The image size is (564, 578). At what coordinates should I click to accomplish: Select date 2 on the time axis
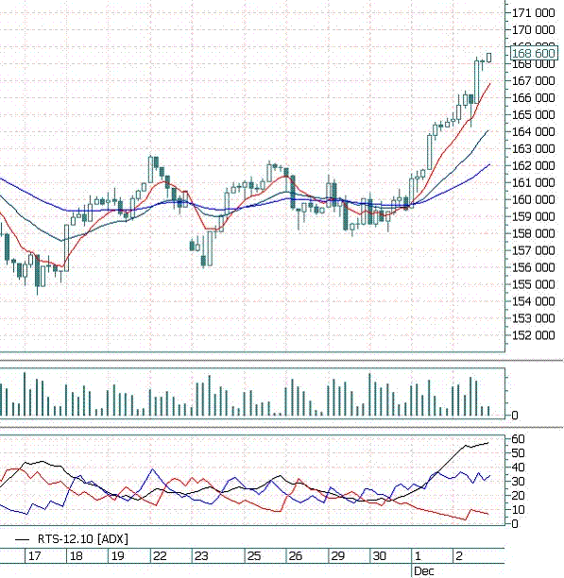click(x=459, y=556)
